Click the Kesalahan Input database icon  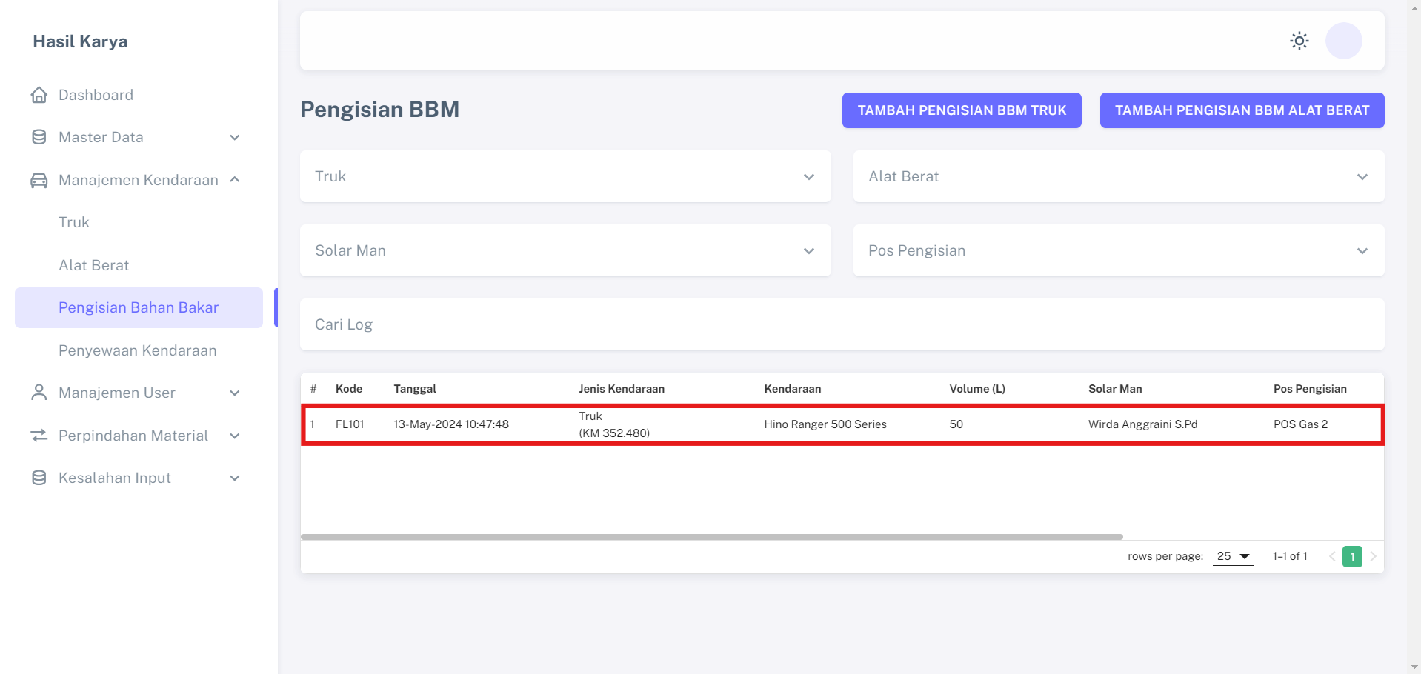(x=39, y=478)
